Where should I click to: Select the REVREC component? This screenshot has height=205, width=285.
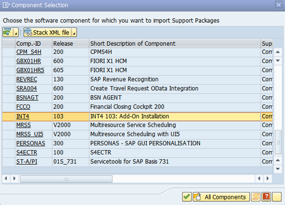click(27, 79)
